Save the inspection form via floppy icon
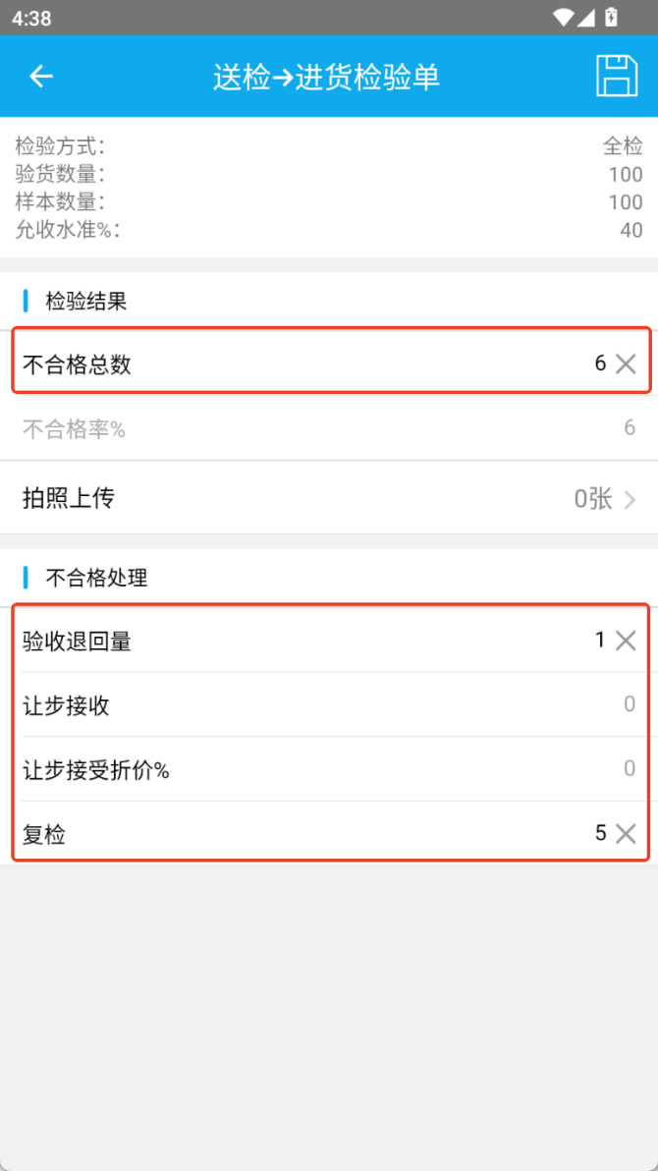Viewport: 658px width, 1171px height. (x=616, y=76)
